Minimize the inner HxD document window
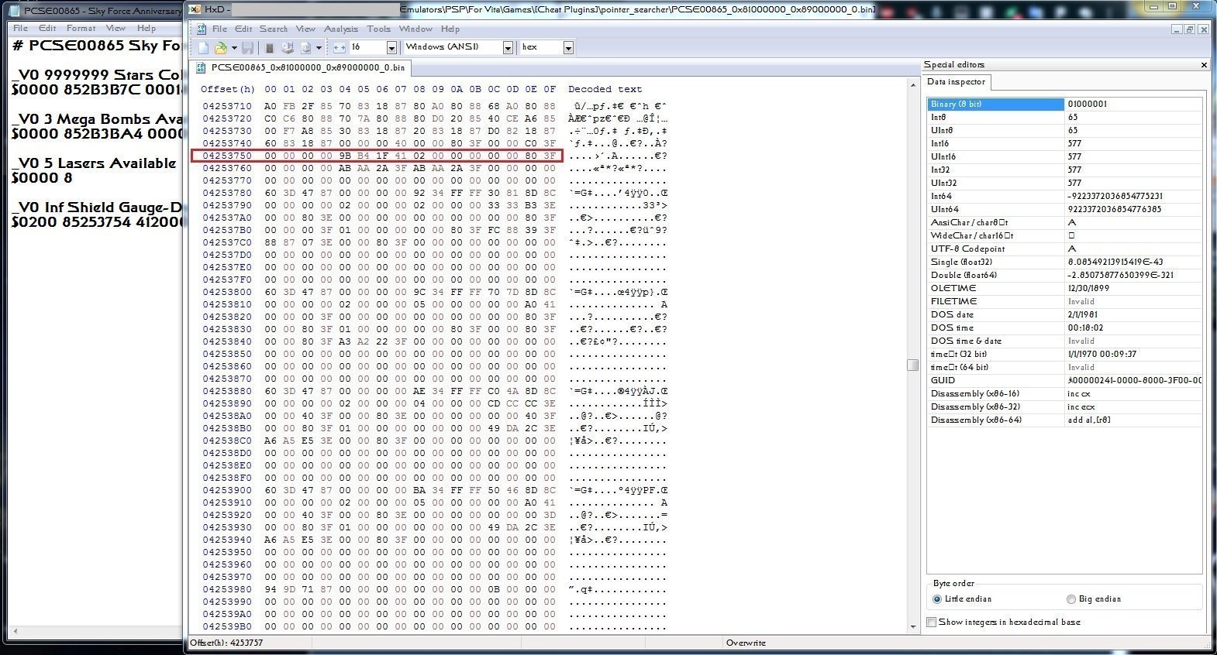 pos(1177,29)
